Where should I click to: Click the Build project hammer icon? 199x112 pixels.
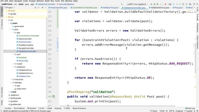tap(122, 4)
